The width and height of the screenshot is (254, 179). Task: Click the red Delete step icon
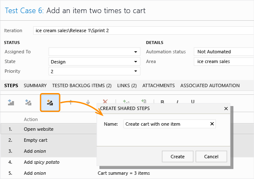pos(105,102)
